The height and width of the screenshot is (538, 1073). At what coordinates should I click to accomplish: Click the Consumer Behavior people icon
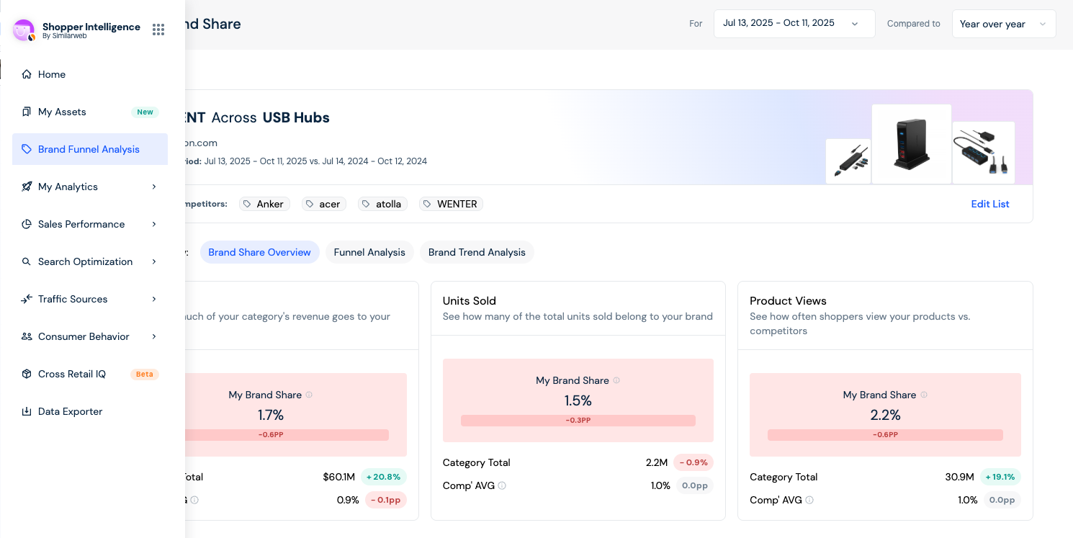click(27, 336)
